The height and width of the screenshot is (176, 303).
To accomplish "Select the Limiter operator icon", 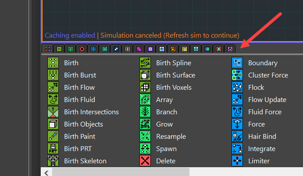I will click(237, 161).
